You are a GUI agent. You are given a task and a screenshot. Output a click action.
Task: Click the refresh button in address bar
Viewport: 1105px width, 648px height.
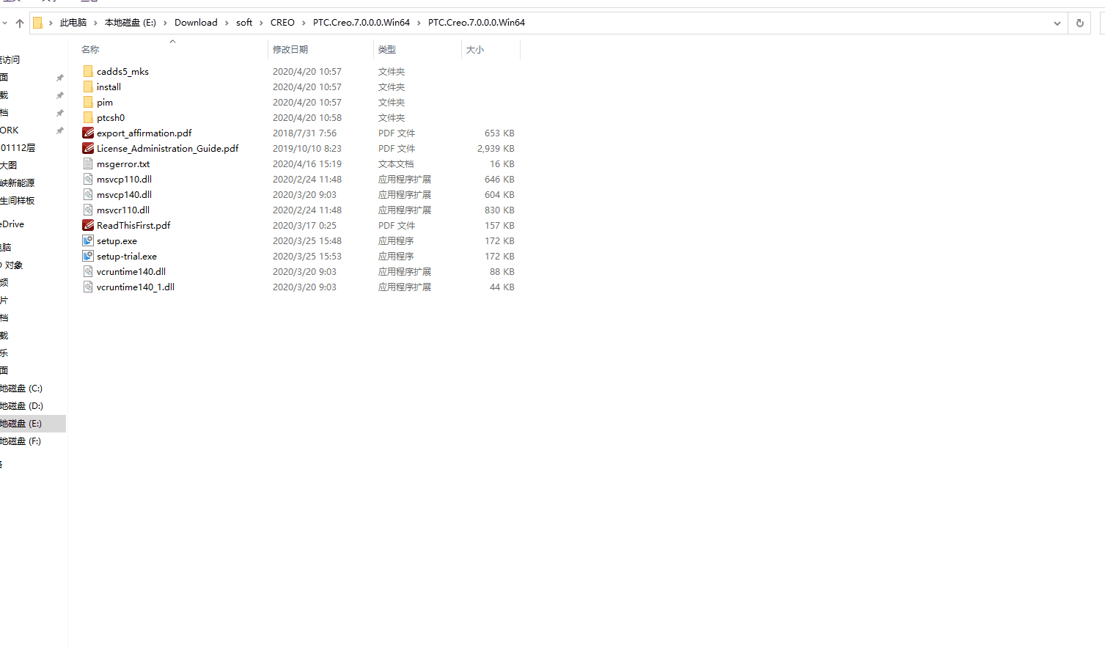coord(1079,23)
